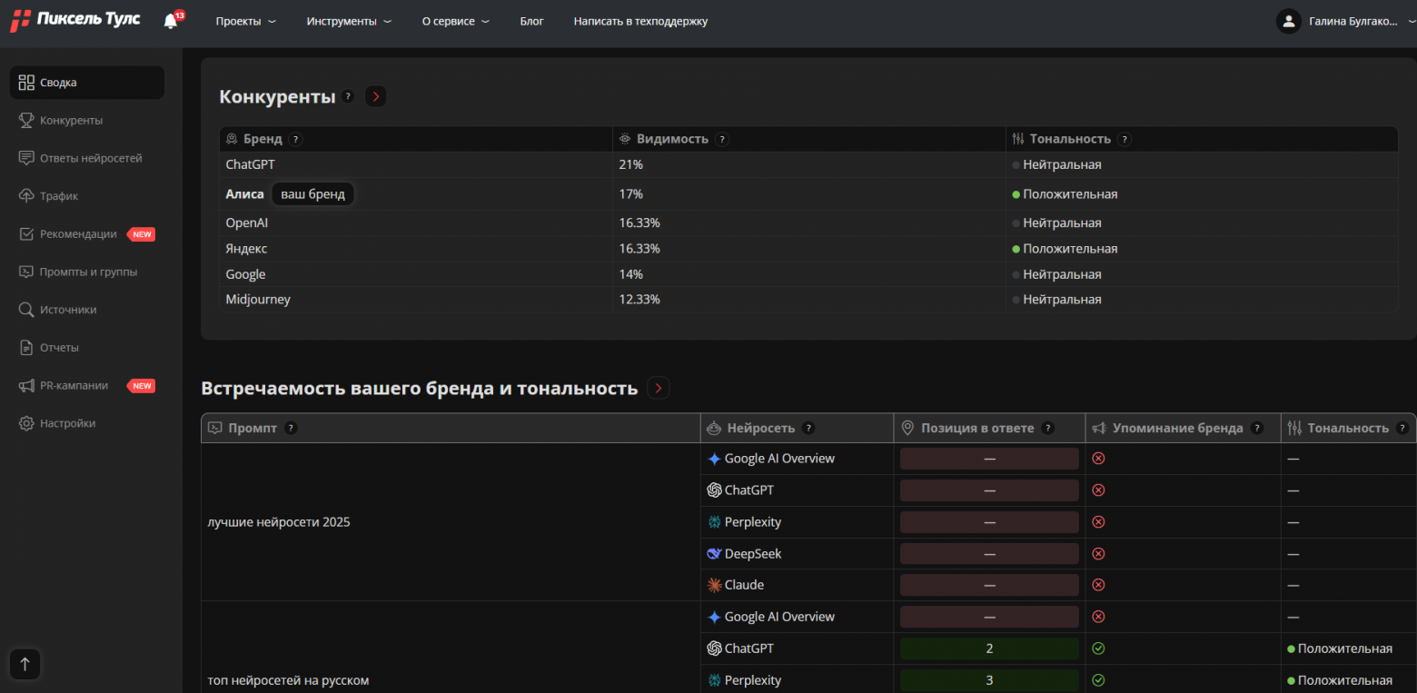This screenshot has height=693, width=1417.
Task: Click the help icon next to Позиция в ответе
Action: tap(1047, 428)
